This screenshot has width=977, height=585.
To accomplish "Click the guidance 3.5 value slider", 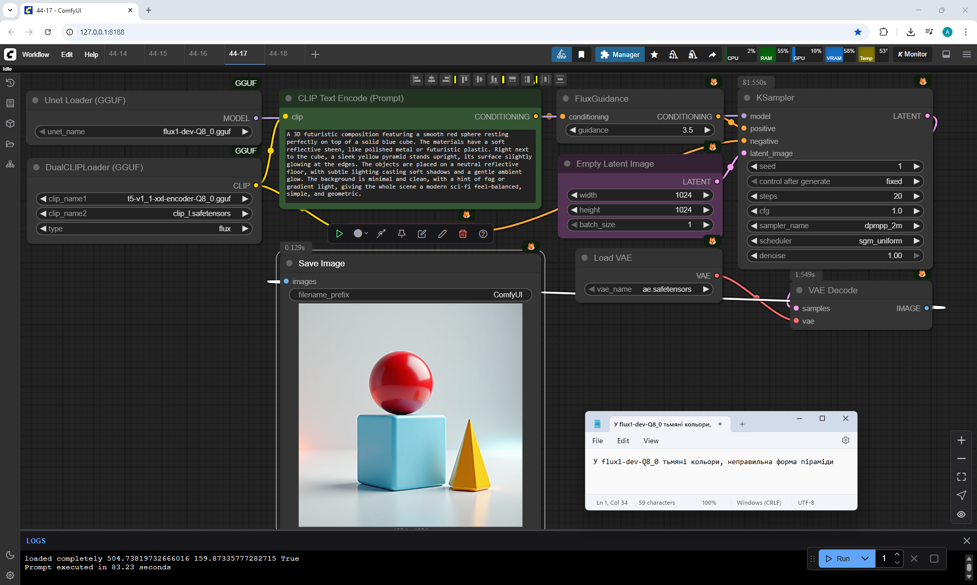I will [640, 130].
